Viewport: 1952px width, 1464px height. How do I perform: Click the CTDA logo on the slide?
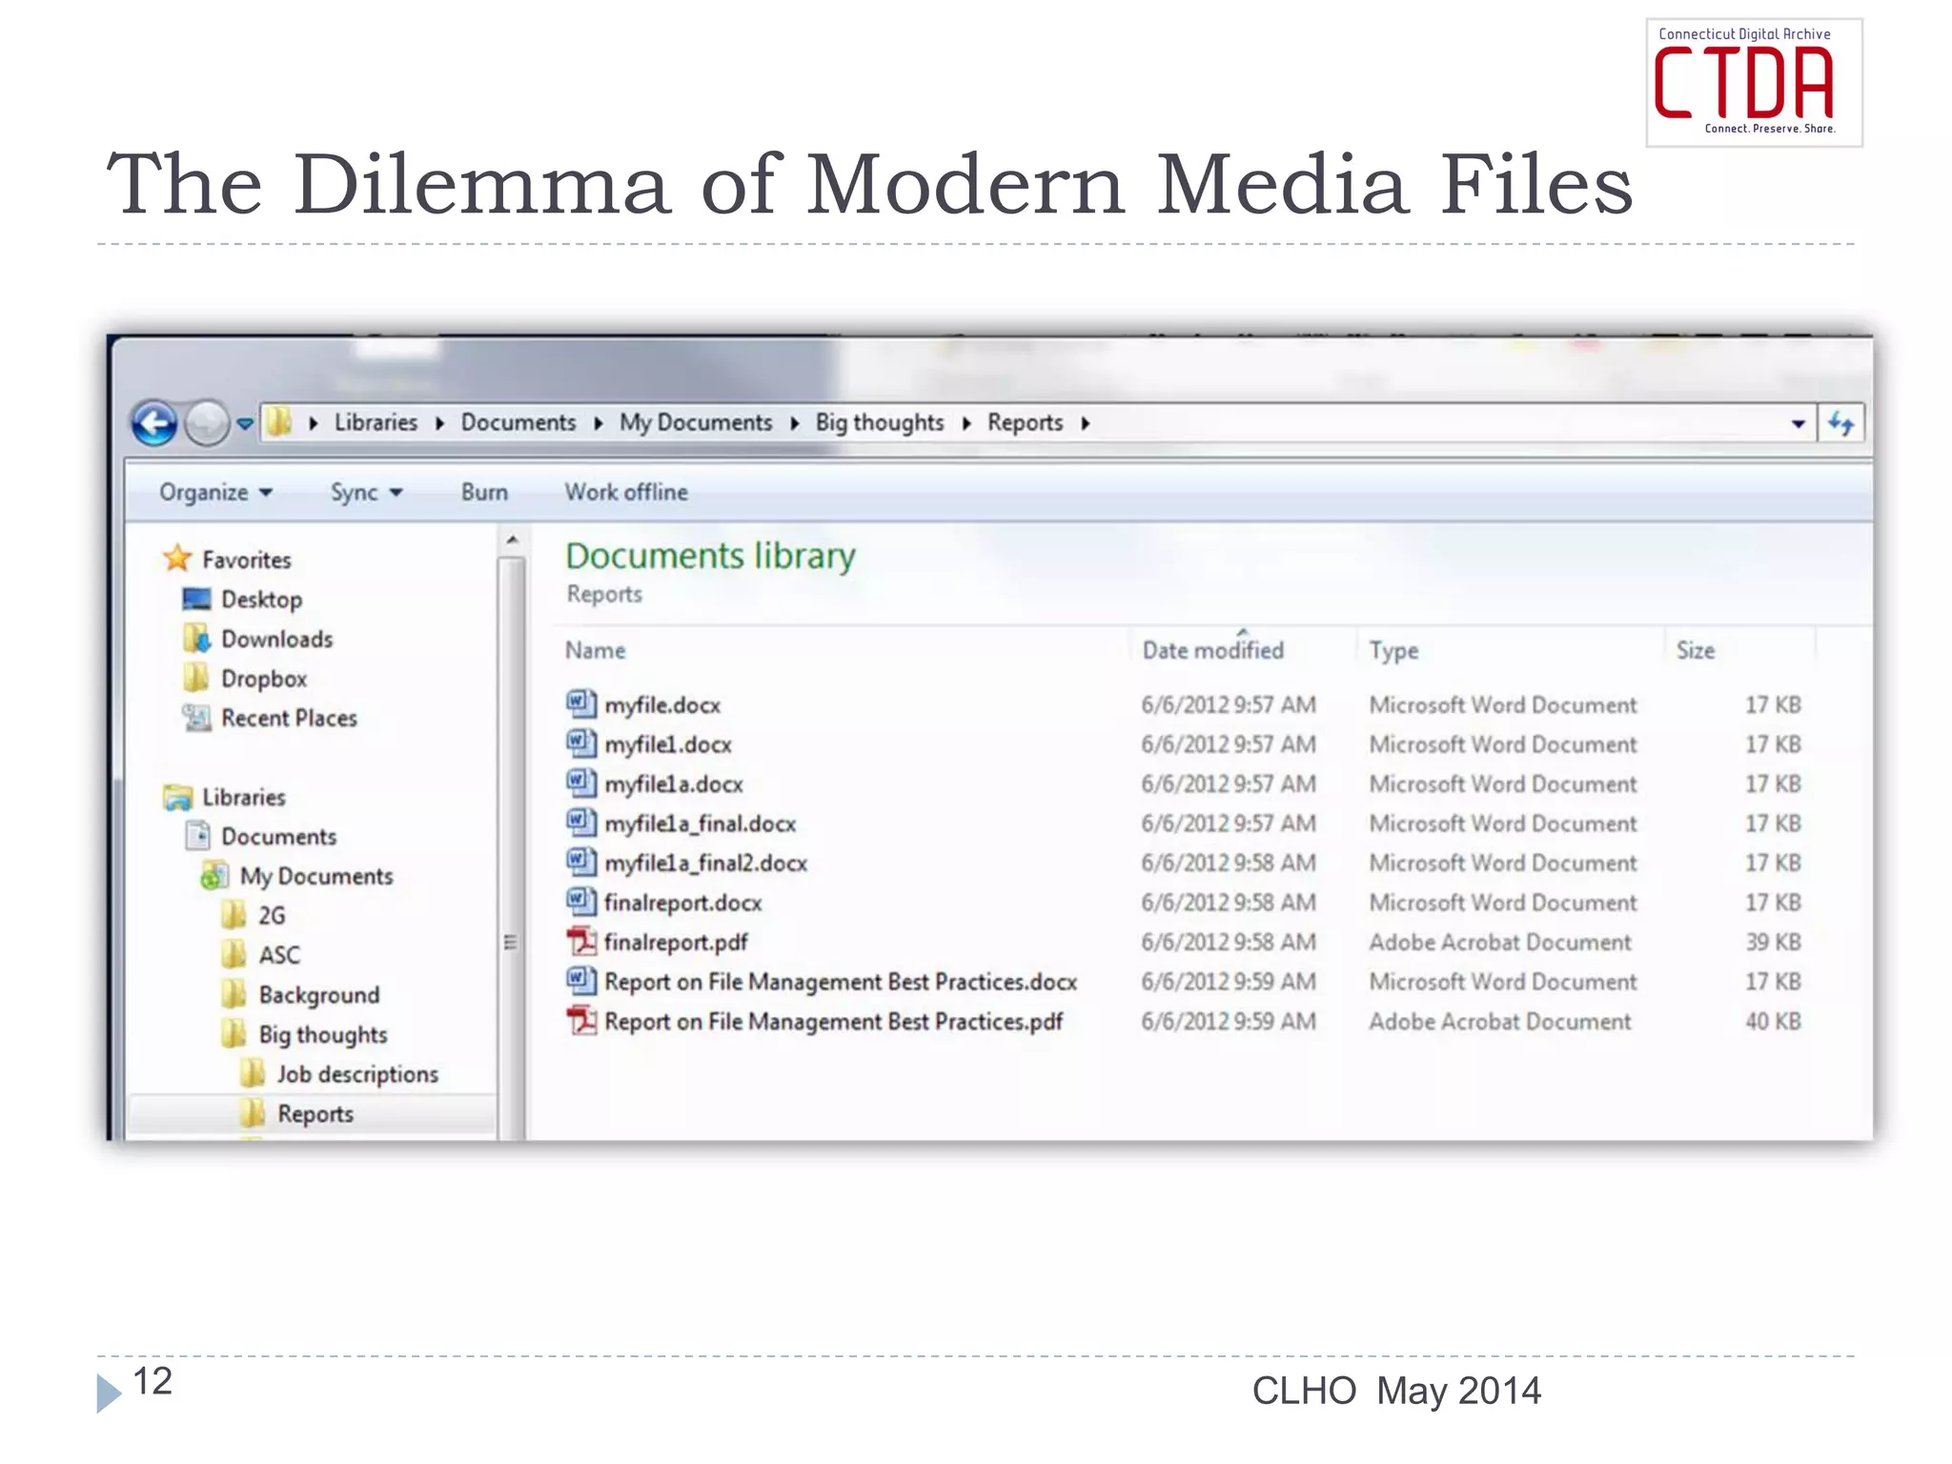[1754, 82]
